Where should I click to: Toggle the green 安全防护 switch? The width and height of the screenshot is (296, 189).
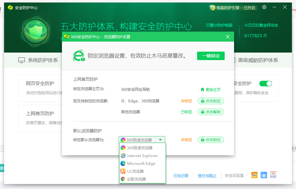click(x=265, y=84)
